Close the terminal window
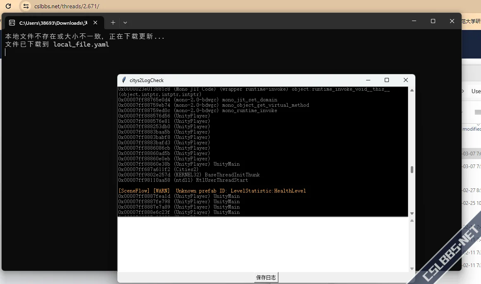Screen dimensions: 481x284 click(452, 21)
